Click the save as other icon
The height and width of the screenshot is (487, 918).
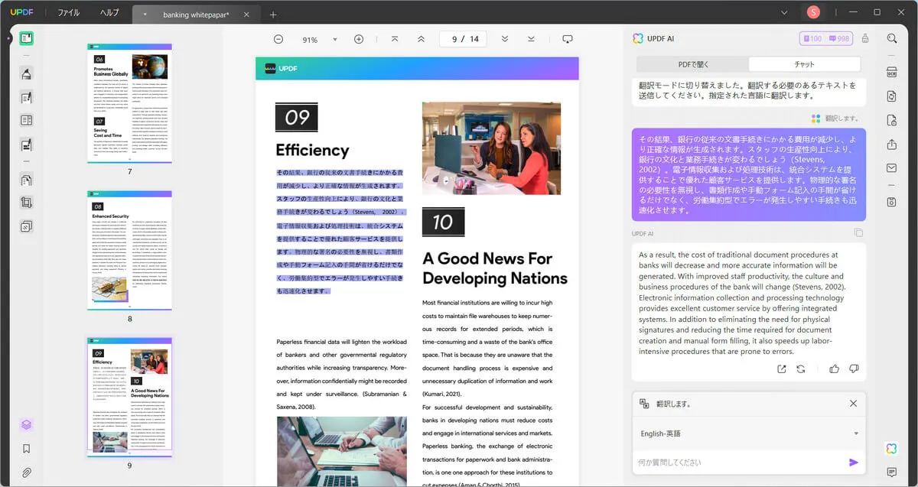(x=892, y=202)
